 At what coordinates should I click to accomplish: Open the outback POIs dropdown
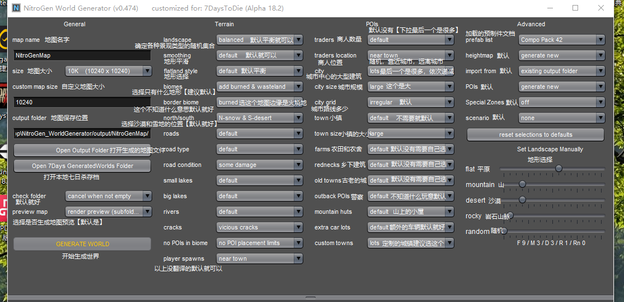(411, 196)
